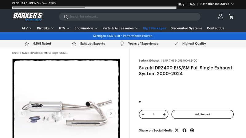Click the Add to cart button
The height and width of the screenshot is (138, 246).
pos(202,114)
